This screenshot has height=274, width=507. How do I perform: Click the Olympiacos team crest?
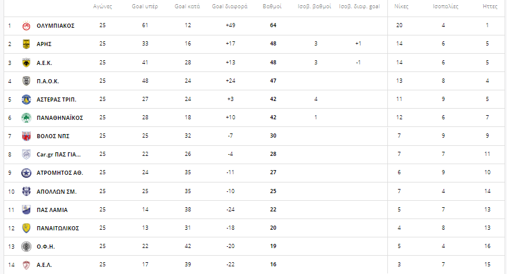click(26, 25)
